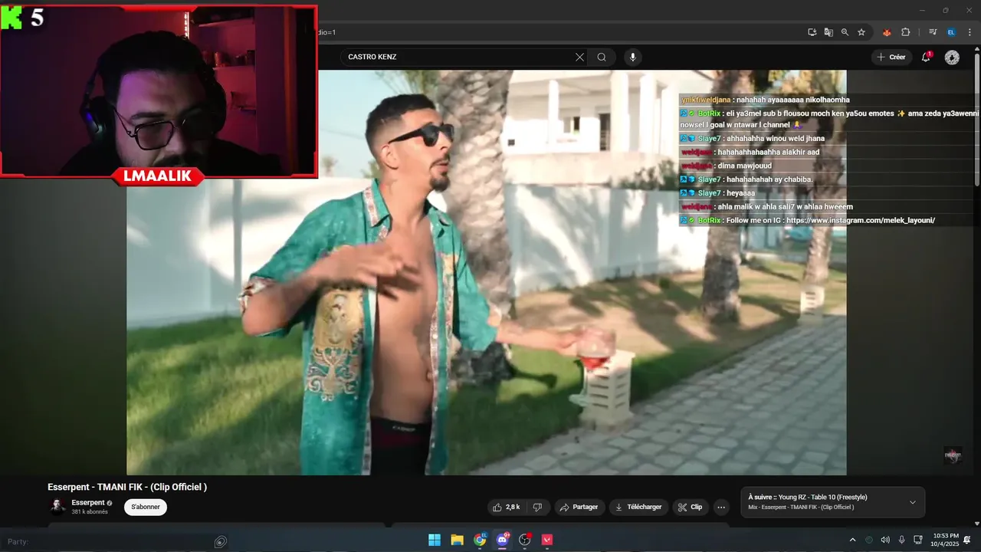Bookmark this page with the star icon
The height and width of the screenshot is (552, 981).
tap(861, 32)
